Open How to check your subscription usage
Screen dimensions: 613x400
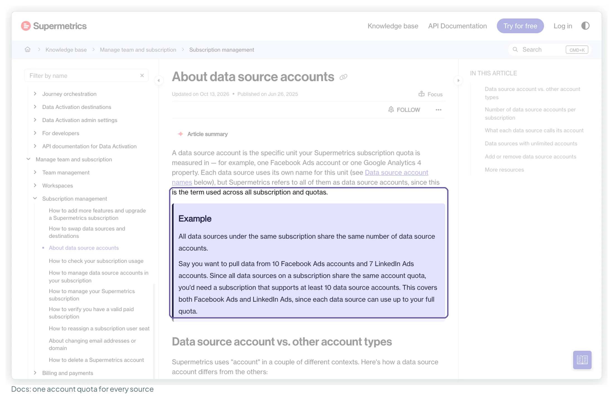click(96, 261)
